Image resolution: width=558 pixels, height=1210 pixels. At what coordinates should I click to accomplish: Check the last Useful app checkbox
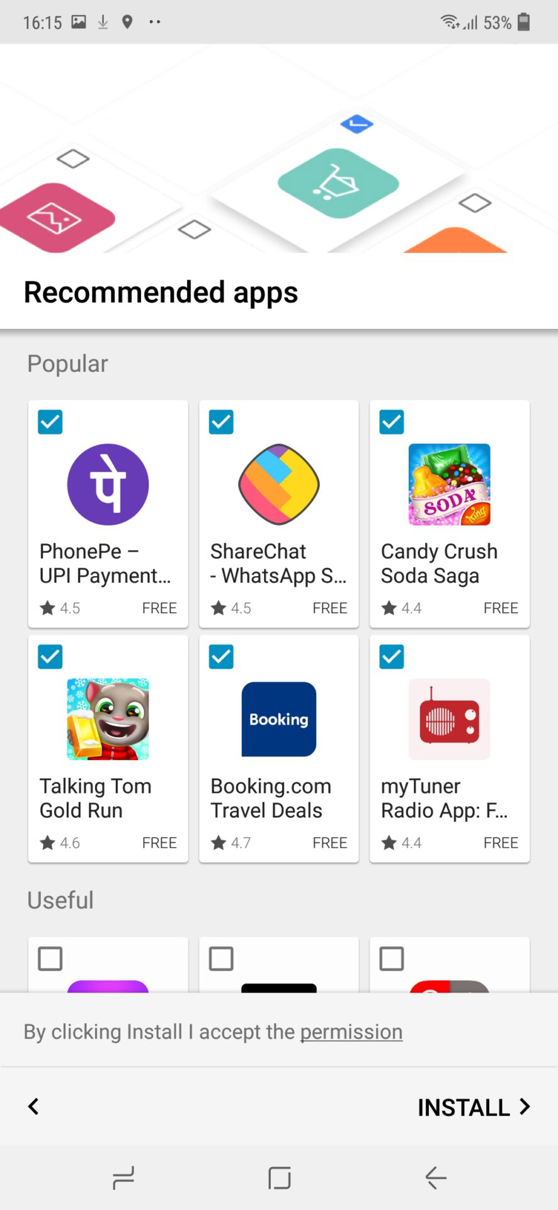tap(392, 959)
